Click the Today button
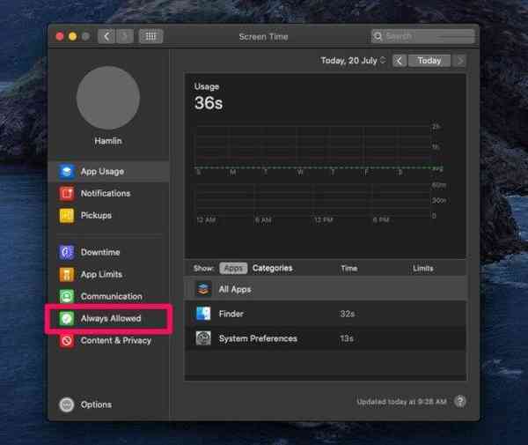The width and height of the screenshot is (528, 445). click(429, 61)
